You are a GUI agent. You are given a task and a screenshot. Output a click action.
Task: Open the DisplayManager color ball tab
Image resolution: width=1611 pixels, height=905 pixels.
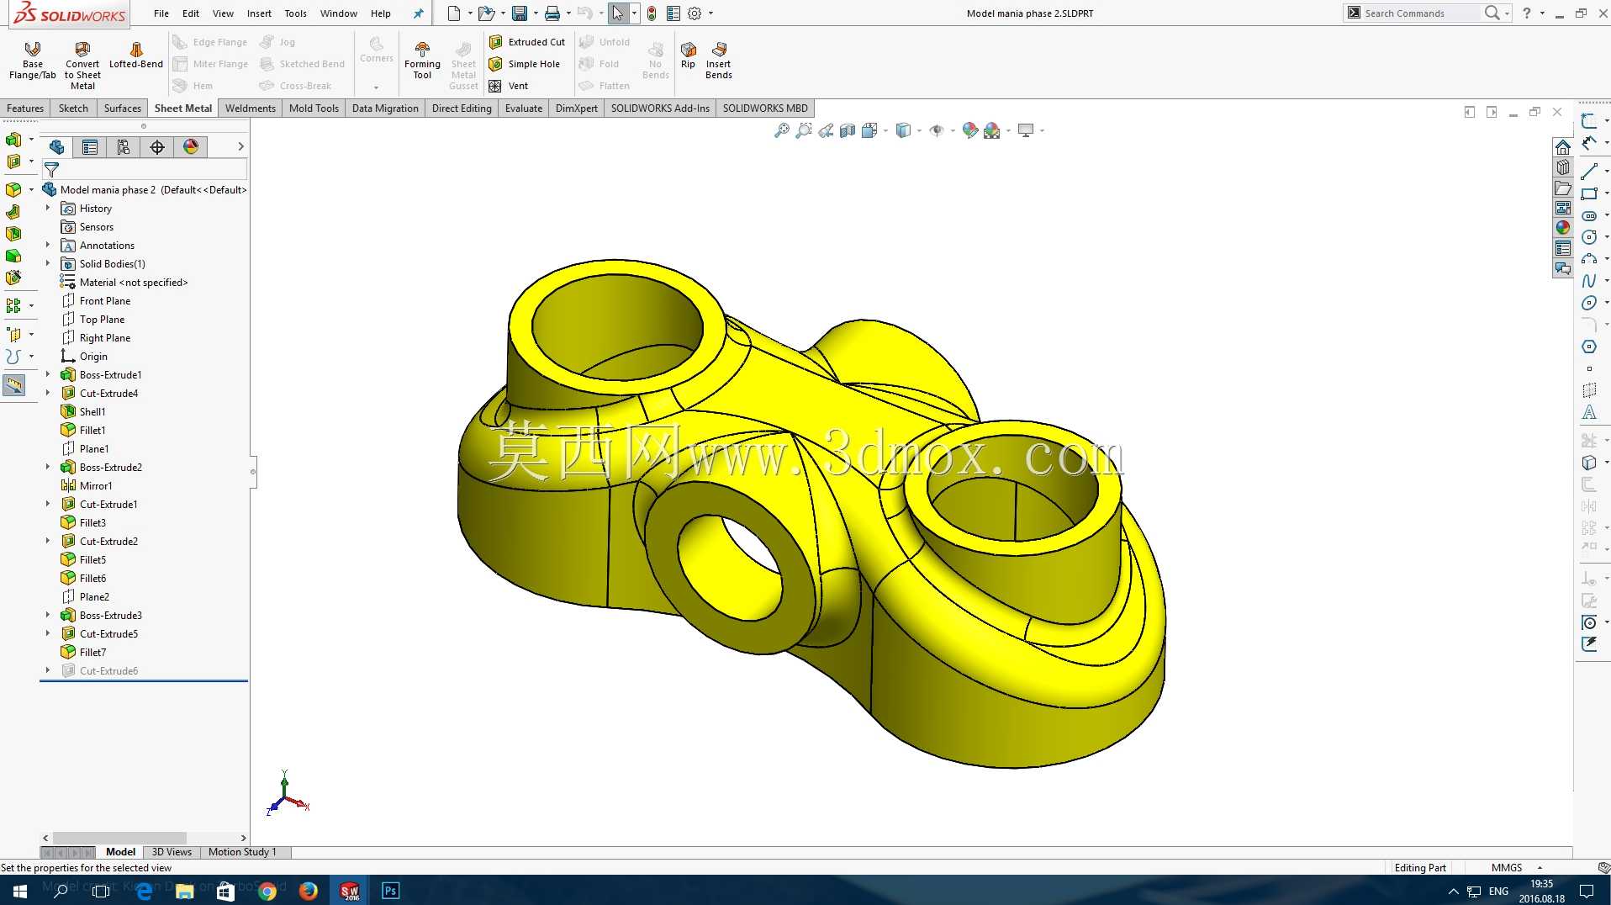[x=191, y=147]
